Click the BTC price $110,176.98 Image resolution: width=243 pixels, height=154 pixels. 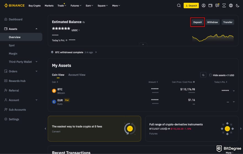[187, 89]
